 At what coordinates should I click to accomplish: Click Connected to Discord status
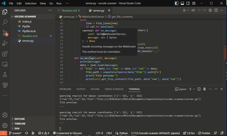pos(67,133)
